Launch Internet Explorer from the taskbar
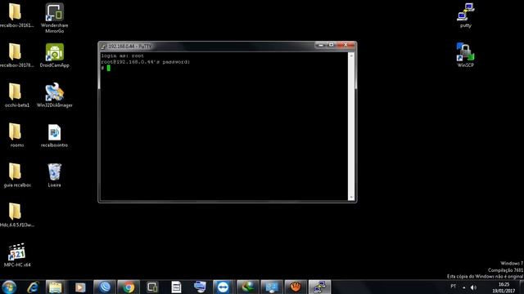Screen dimensions: 524x294 pos(33,287)
